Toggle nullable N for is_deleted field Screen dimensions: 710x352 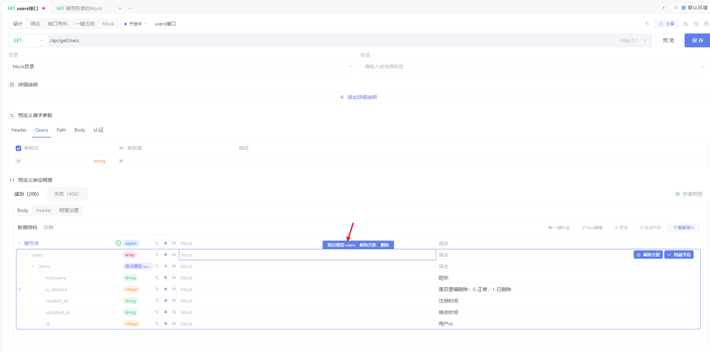(x=174, y=289)
